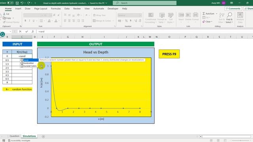Screen dimensions: 253x142
Task: Switch to the Data tab
Action: (x=67, y=9)
